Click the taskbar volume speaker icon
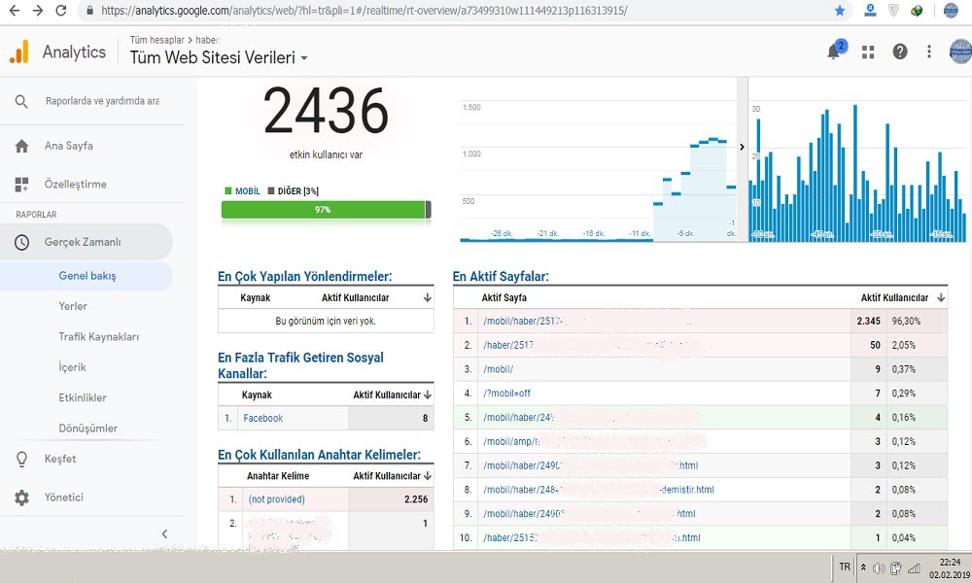 pyautogui.click(x=879, y=568)
